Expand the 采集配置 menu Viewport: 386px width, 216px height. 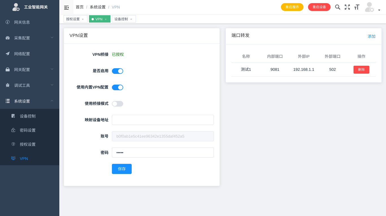[x=30, y=38]
